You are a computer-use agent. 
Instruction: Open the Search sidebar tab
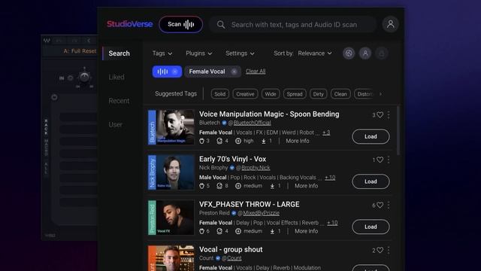coord(119,53)
